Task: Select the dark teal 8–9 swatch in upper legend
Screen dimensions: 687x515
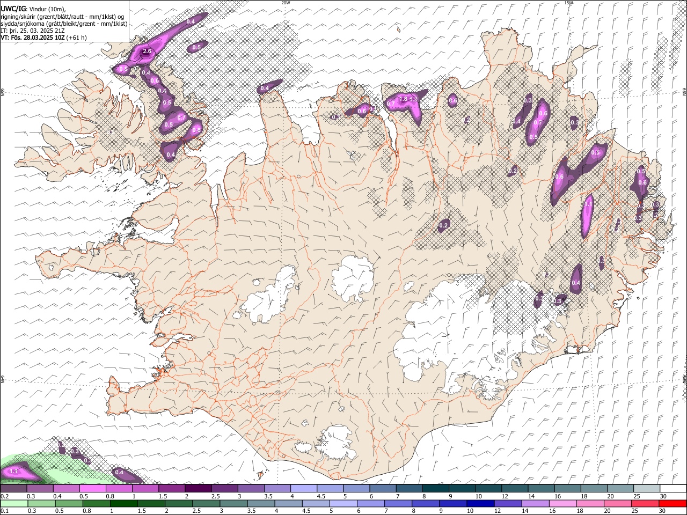Action: [x=435, y=489]
